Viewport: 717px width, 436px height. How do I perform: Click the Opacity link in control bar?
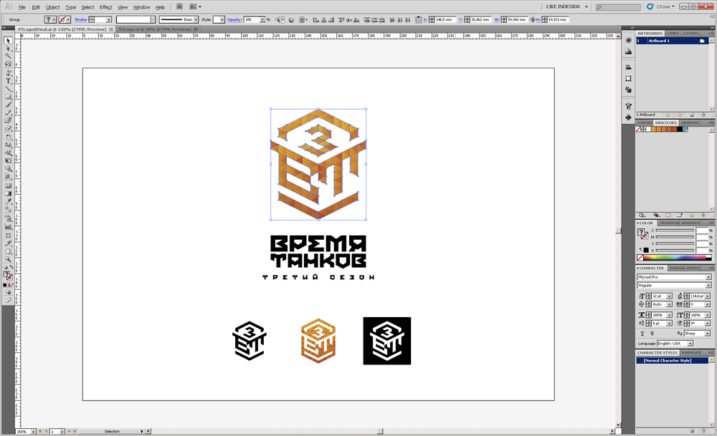pyautogui.click(x=234, y=19)
